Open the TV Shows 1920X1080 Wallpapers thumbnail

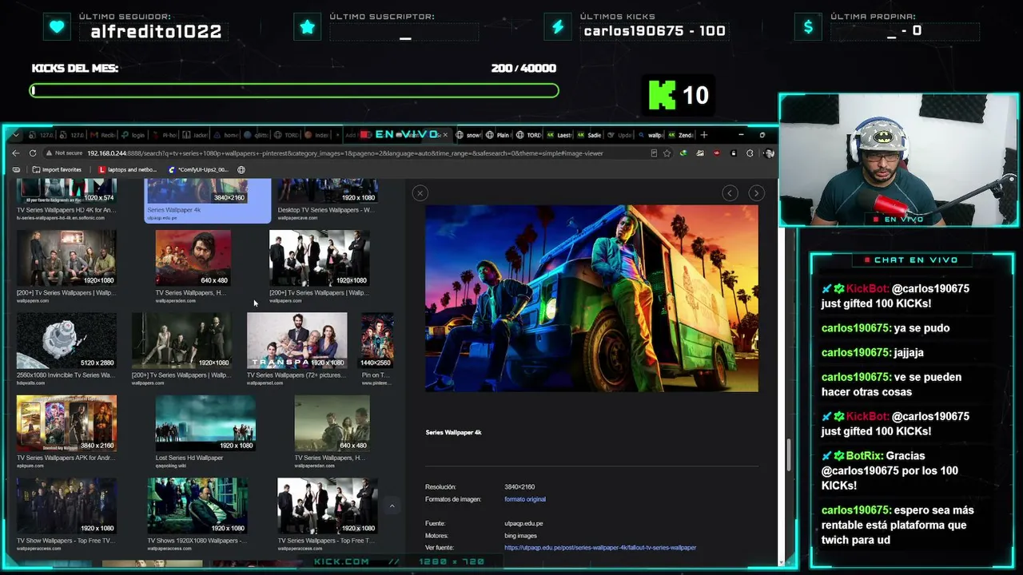point(197,506)
